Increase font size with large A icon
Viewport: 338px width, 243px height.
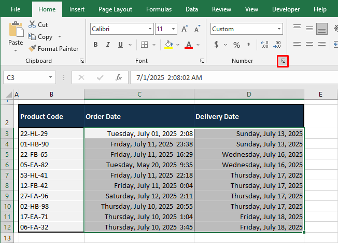(185, 29)
